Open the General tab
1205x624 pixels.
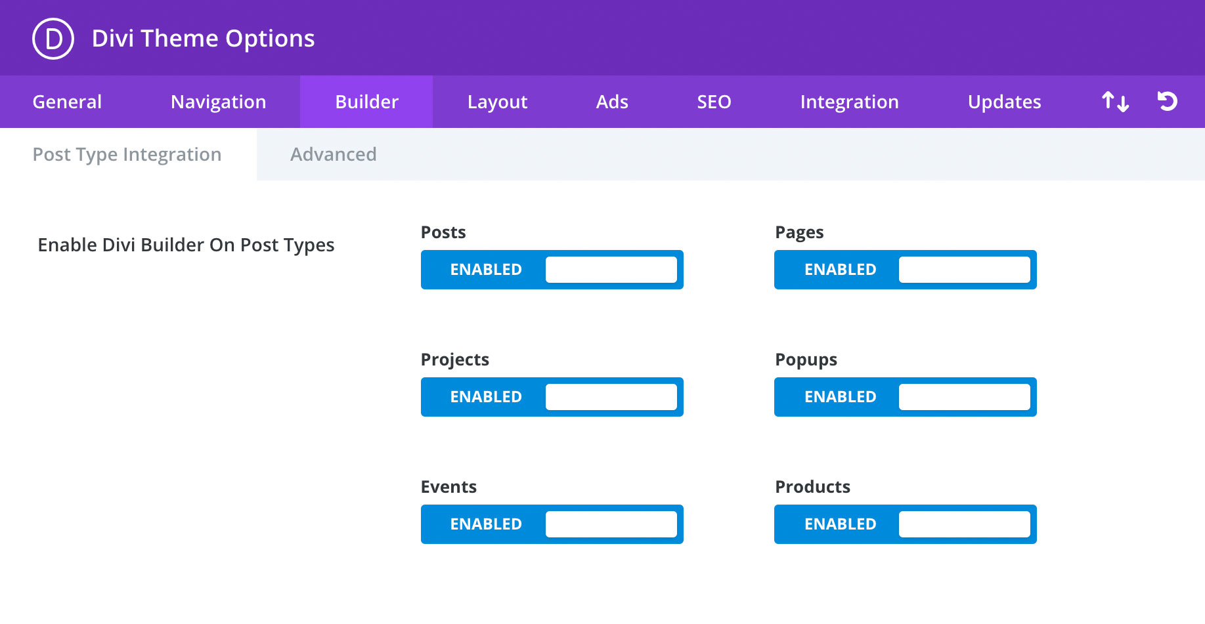(x=67, y=102)
